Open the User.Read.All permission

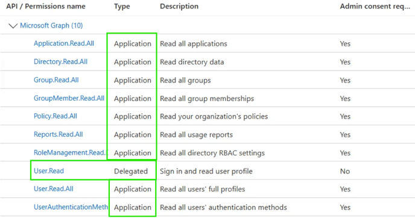tap(54, 188)
